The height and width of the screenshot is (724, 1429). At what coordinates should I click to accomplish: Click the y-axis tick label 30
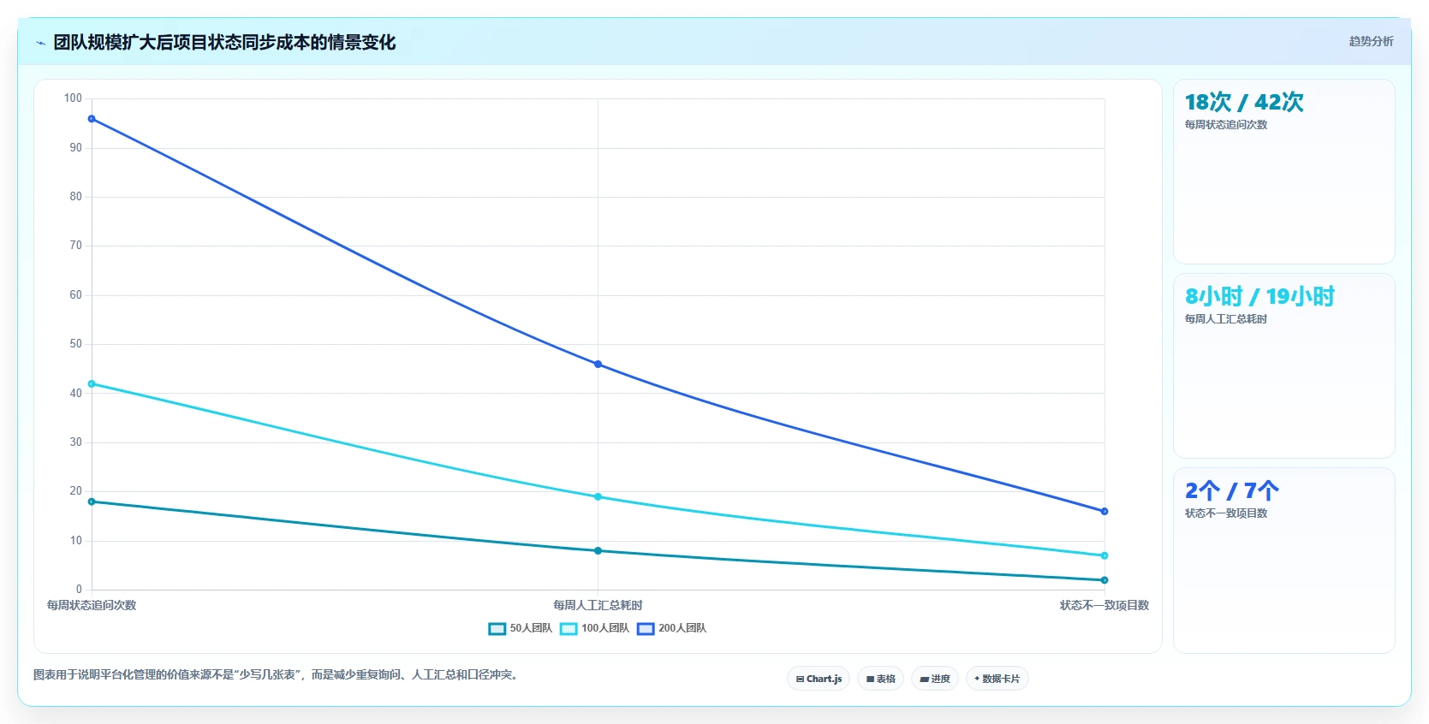click(x=76, y=442)
